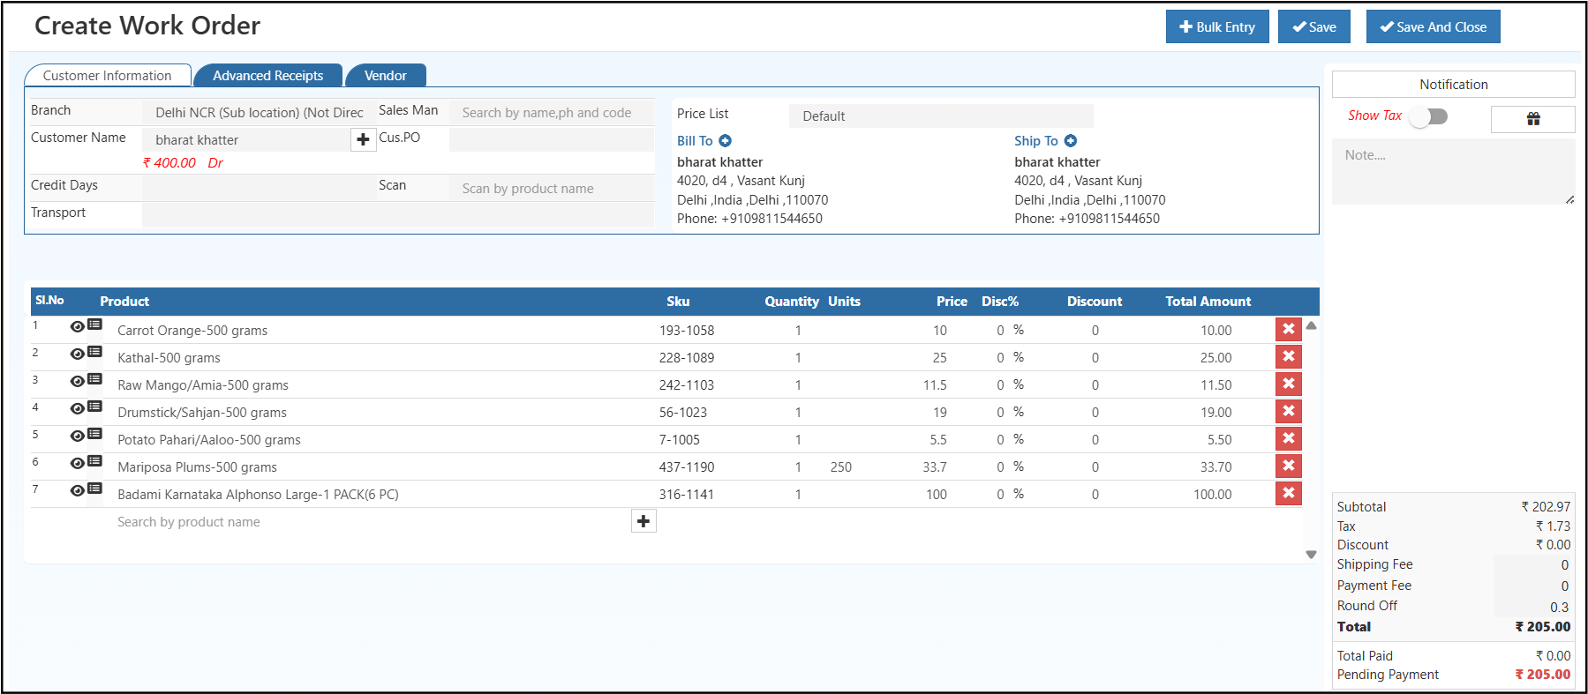Open the Price List Default dropdown

941,116
